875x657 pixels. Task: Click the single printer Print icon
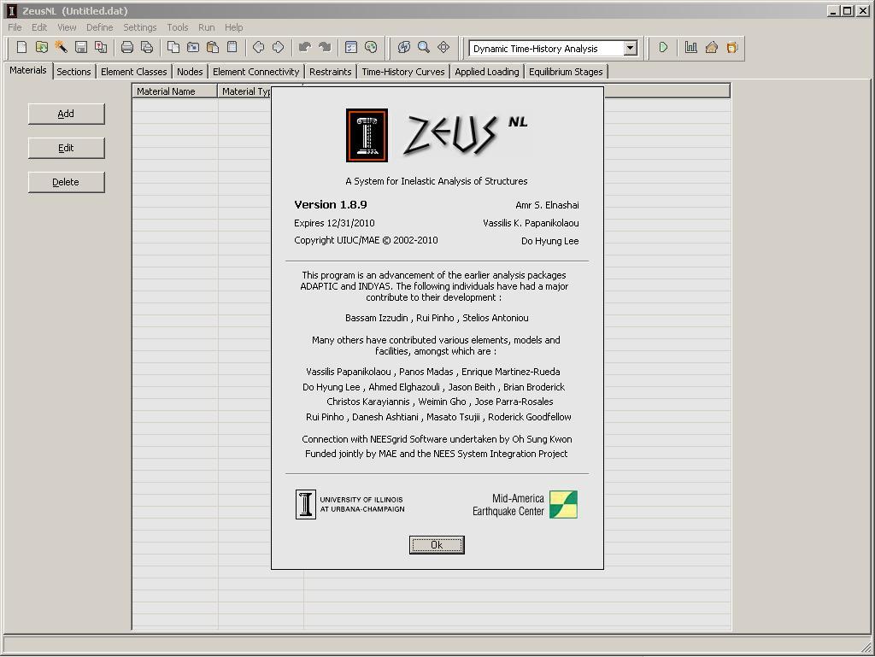(x=127, y=47)
